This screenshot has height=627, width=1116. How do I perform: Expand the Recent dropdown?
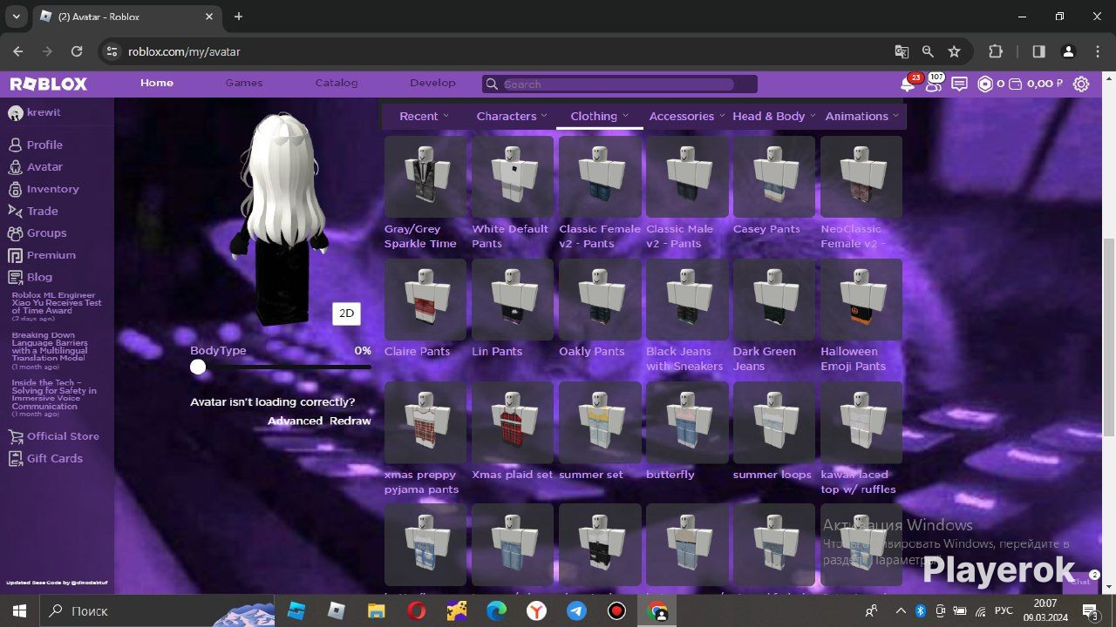pyautogui.click(x=424, y=116)
